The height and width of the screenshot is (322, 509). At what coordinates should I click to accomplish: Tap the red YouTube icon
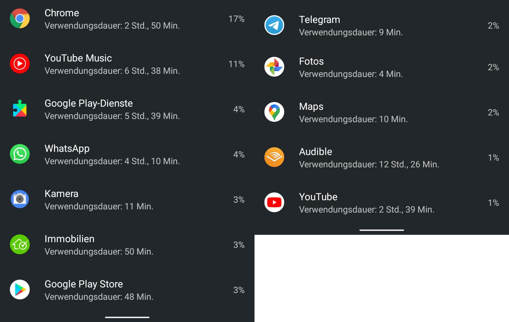click(x=274, y=202)
